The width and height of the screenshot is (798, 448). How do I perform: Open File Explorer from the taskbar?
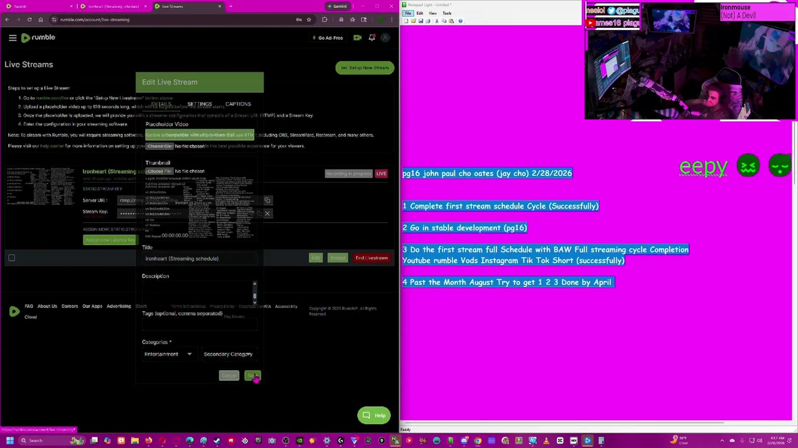pyautogui.click(x=135, y=441)
